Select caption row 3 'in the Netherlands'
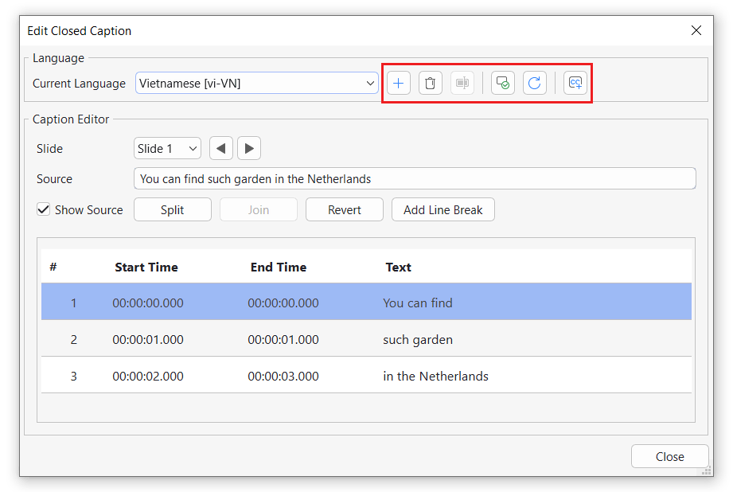Image resolution: width=733 pixels, height=492 pixels. click(436, 376)
